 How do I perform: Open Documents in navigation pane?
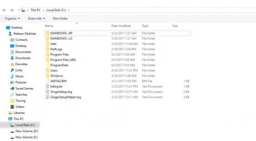(x=21, y=52)
